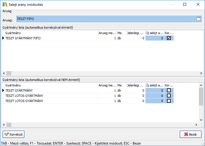The image size is (205, 146).
Task: Enable correction checkbox for TESZT GYÁRTMÁNY row
Action: pyautogui.click(x=169, y=90)
